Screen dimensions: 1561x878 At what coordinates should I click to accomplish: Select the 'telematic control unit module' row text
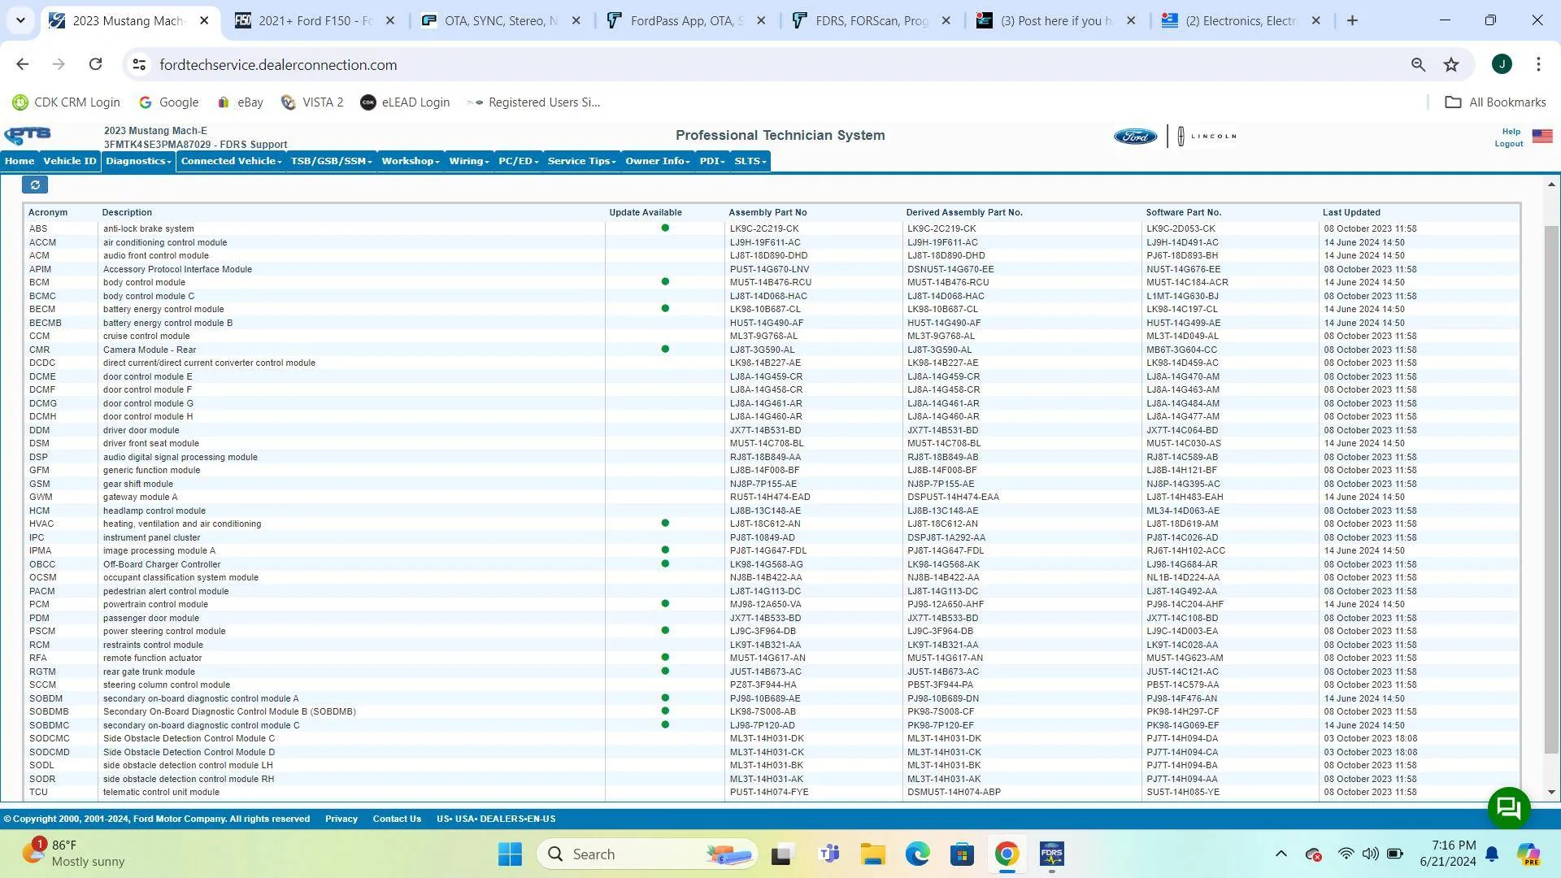(161, 793)
